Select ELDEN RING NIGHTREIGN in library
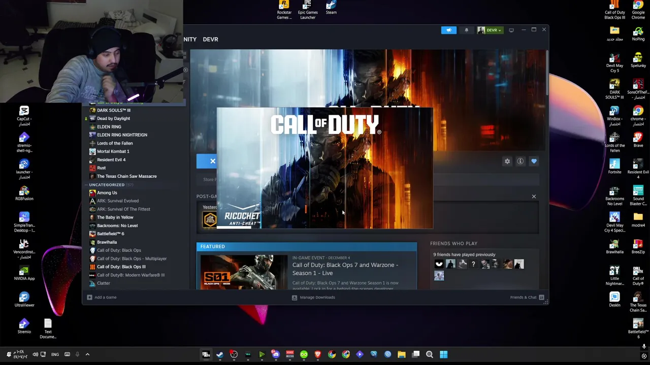Viewport: 650px width, 365px height. coord(122,135)
